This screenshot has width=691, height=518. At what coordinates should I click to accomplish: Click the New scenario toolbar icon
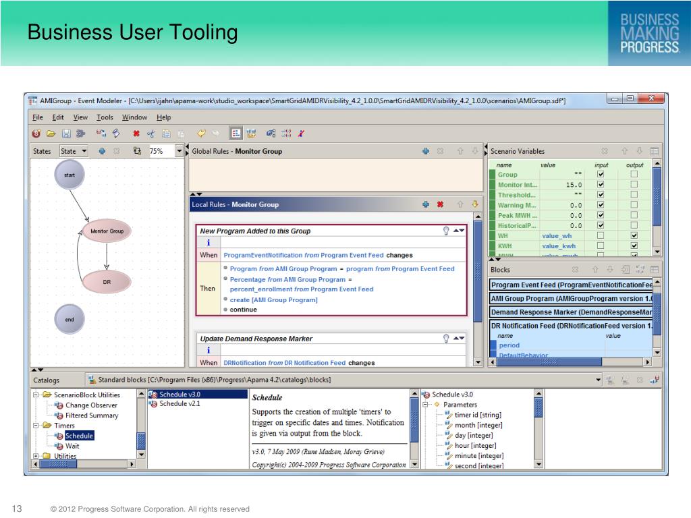(x=36, y=133)
